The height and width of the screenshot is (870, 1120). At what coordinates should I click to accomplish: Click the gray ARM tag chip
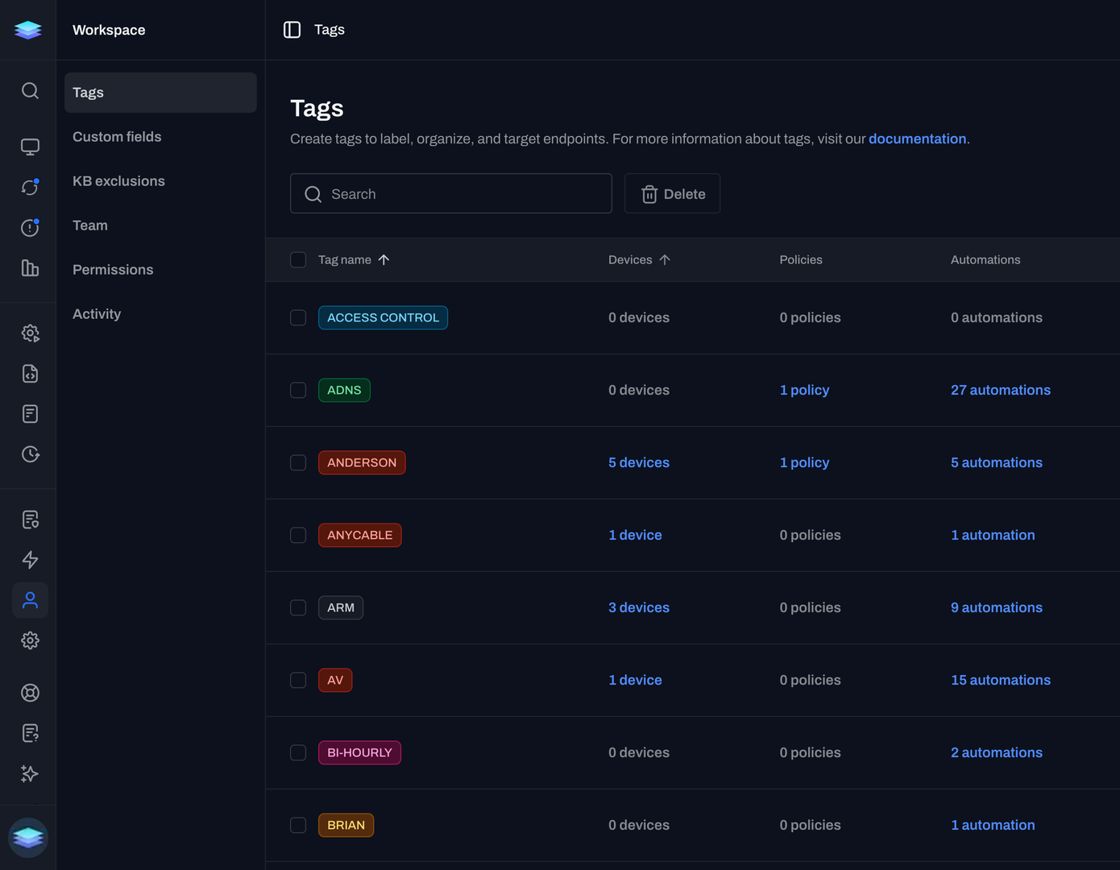click(341, 607)
